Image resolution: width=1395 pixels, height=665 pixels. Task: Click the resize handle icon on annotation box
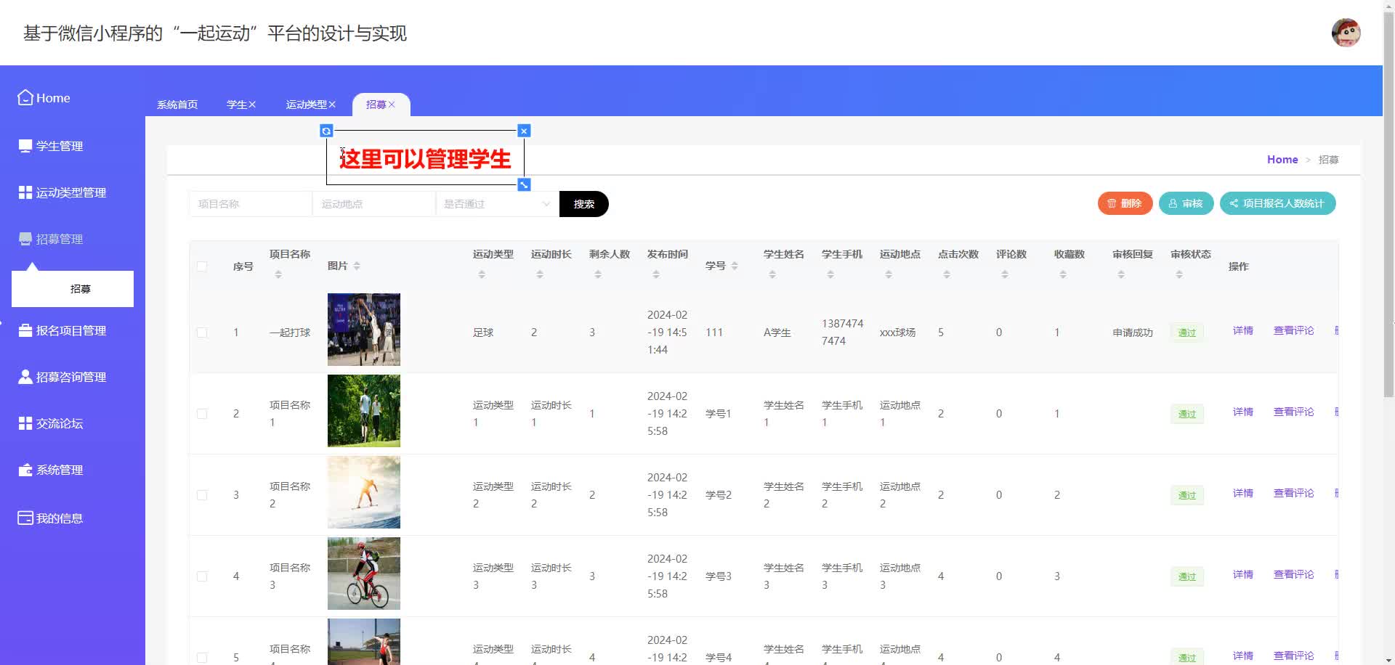pos(524,185)
